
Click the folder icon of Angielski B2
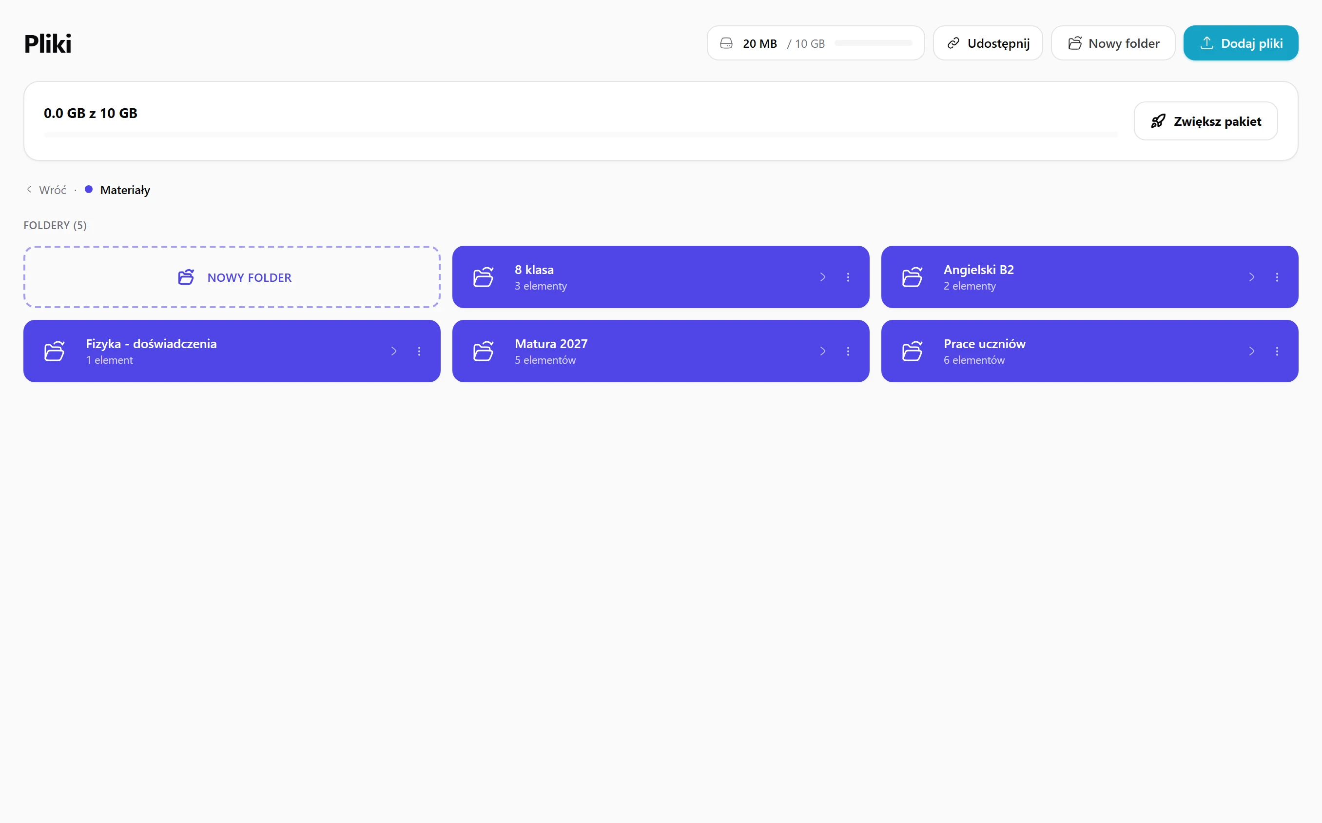point(913,277)
